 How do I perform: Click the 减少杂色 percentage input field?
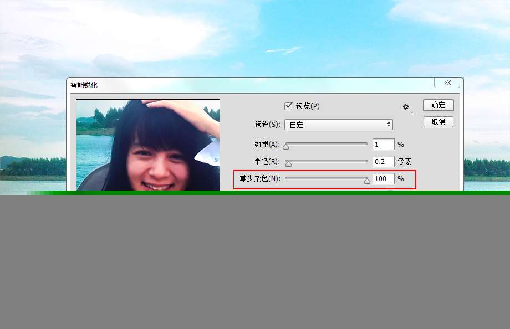(383, 178)
